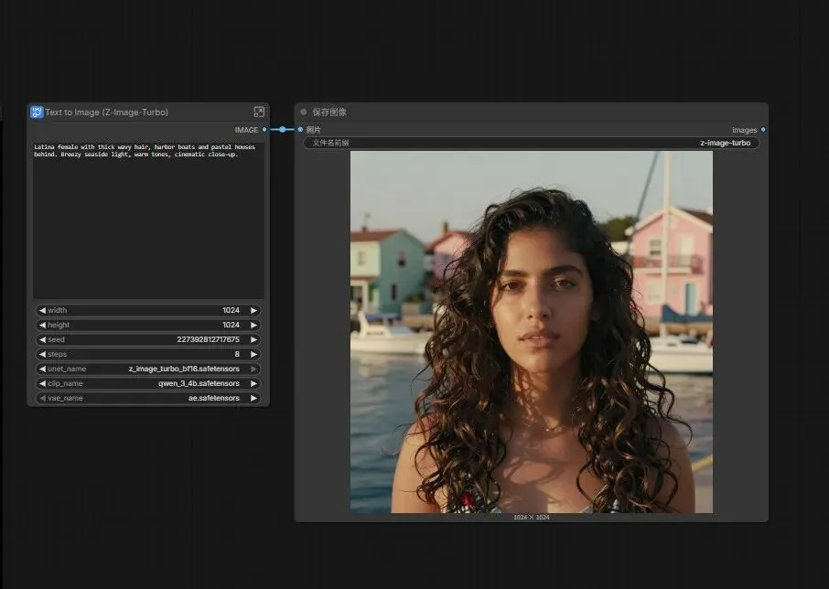
Task: Click the generated portrait image preview
Action: coord(532,332)
